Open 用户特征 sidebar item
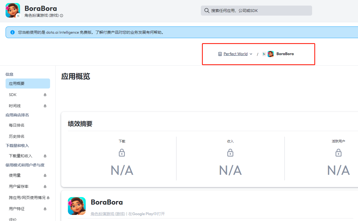 (28, 209)
